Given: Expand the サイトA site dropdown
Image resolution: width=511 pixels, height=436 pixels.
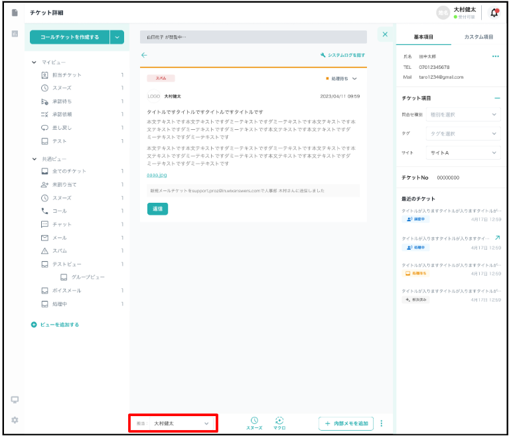Looking at the screenshot, I should (463, 152).
